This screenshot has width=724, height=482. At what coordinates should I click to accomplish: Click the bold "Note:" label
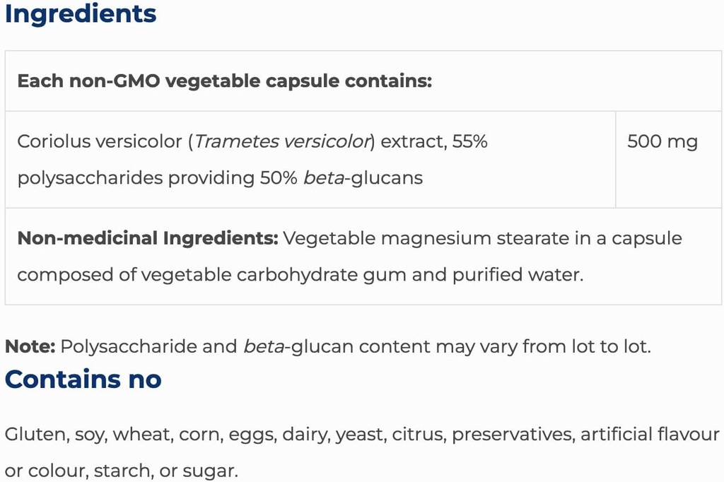tap(30, 347)
